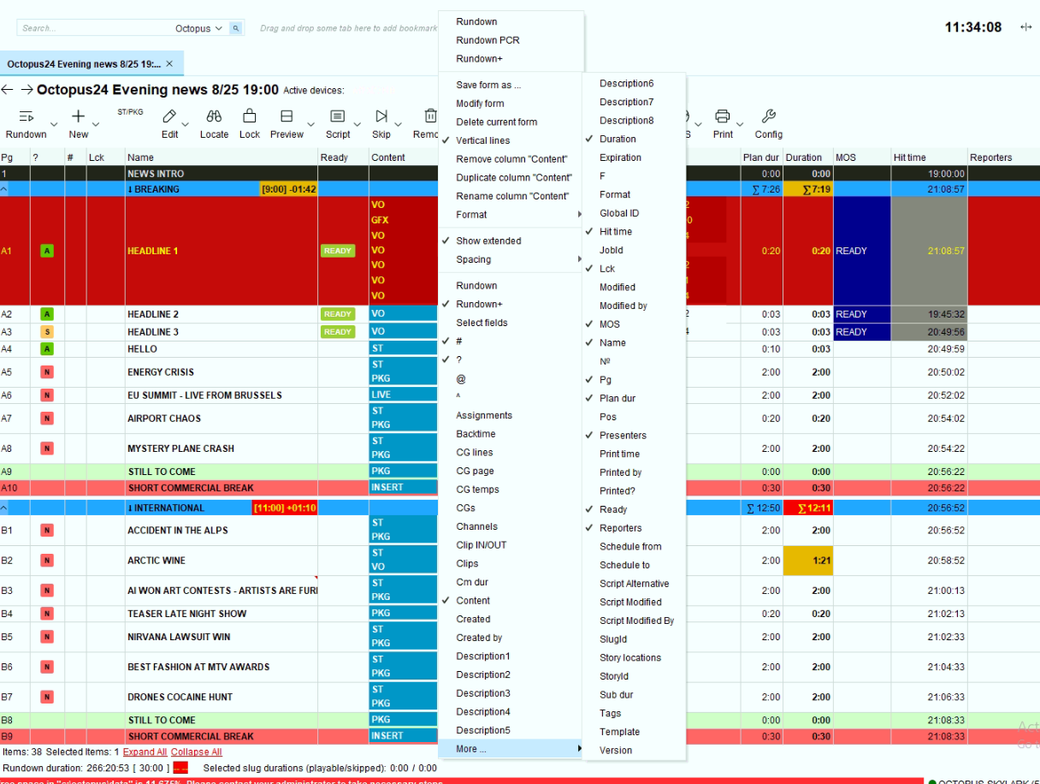Open the Config wrench icon

pyautogui.click(x=768, y=116)
